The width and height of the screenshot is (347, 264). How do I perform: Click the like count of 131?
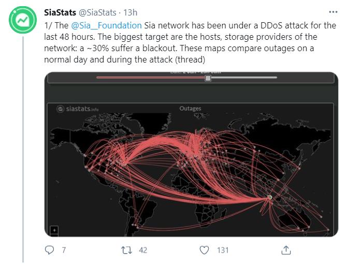(x=223, y=250)
